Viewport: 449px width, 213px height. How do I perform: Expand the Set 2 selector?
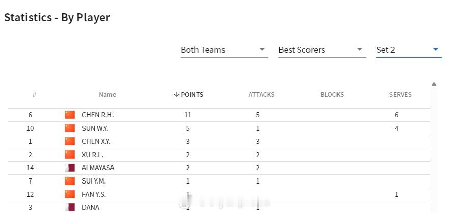408,50
